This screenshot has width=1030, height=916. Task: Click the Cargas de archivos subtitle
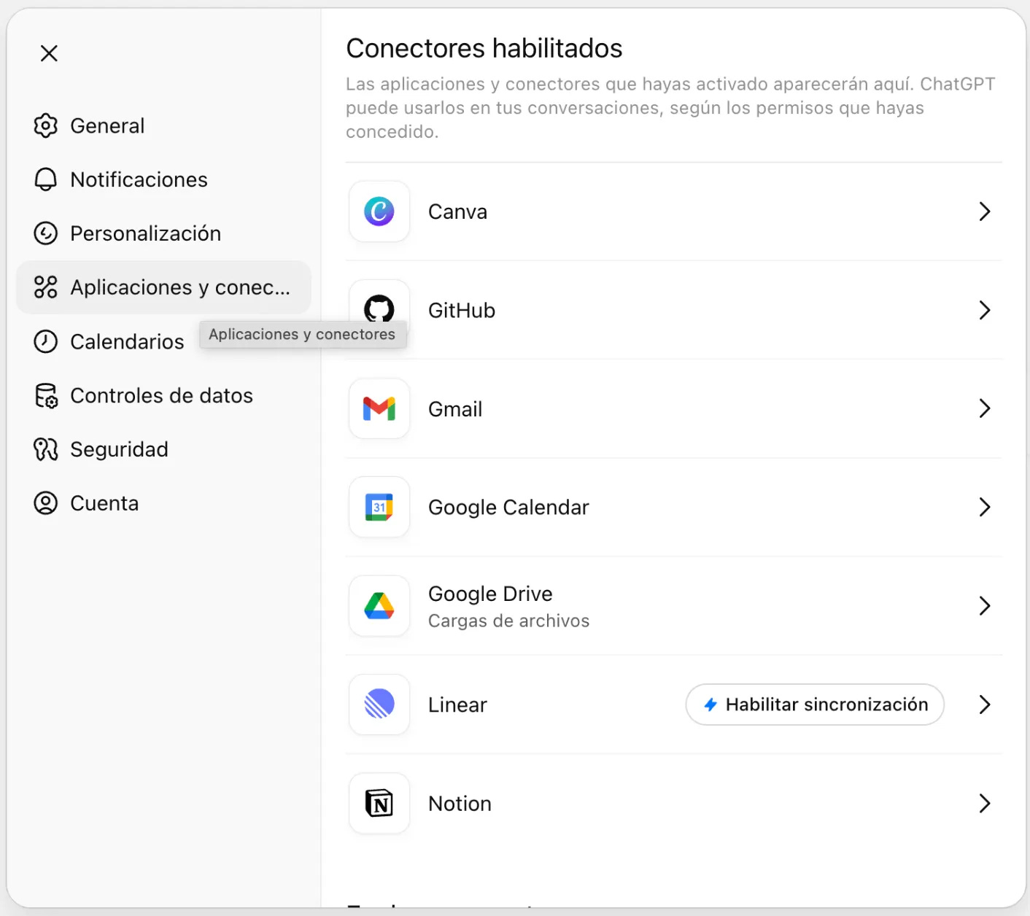click(508, 621)
